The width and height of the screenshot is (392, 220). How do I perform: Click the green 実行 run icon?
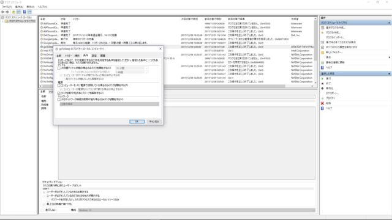point(323,79)
